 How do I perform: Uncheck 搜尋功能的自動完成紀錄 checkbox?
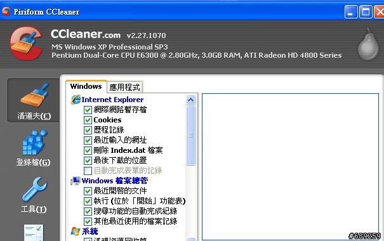click(88, 211)
